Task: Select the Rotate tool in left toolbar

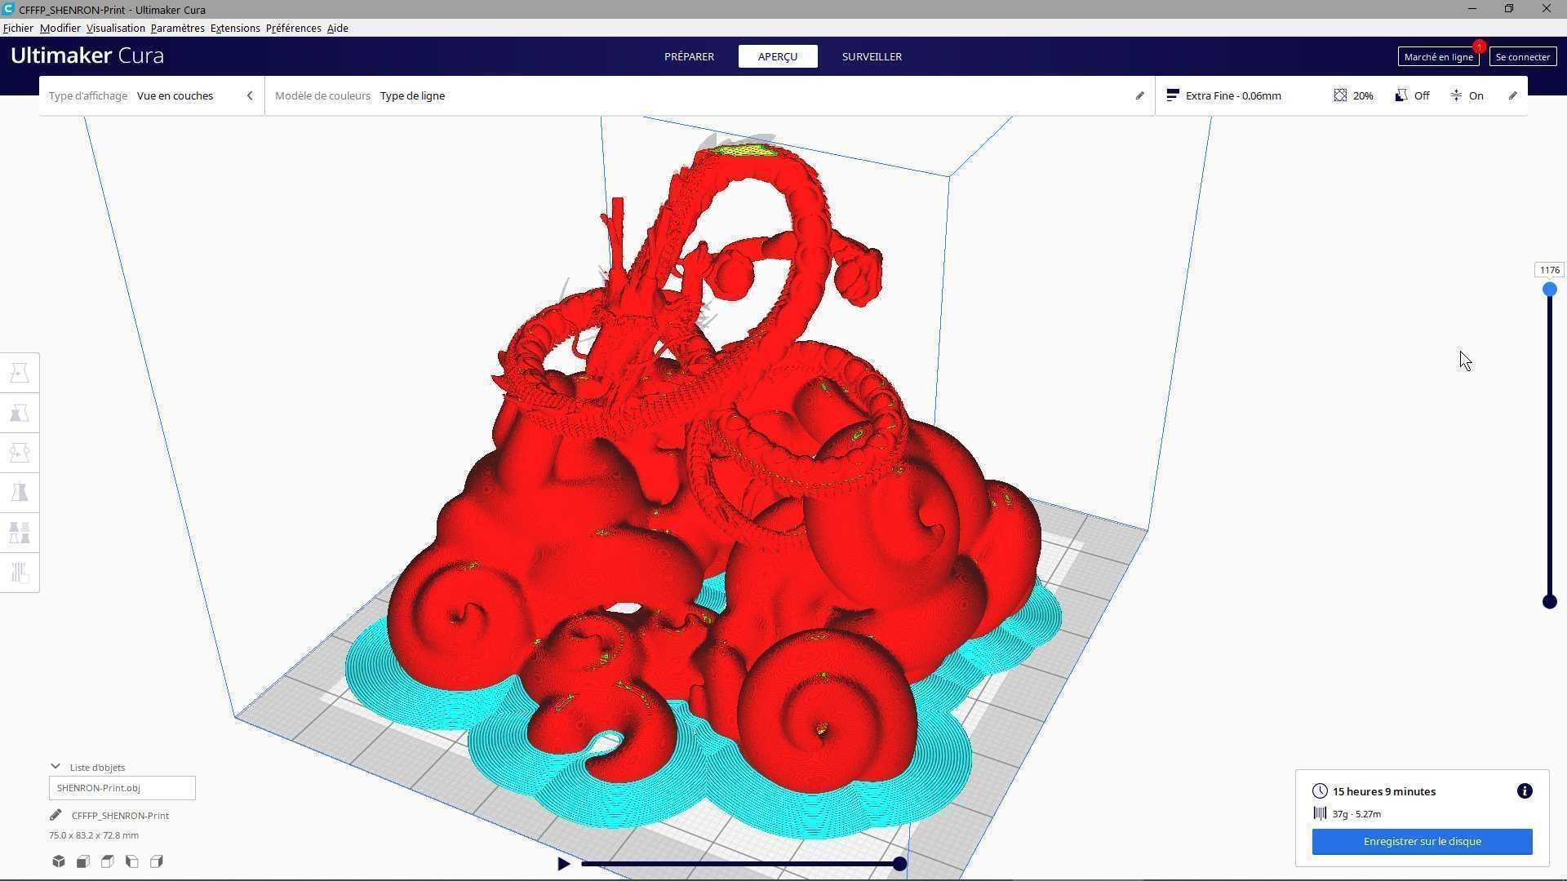Action: 20,453
